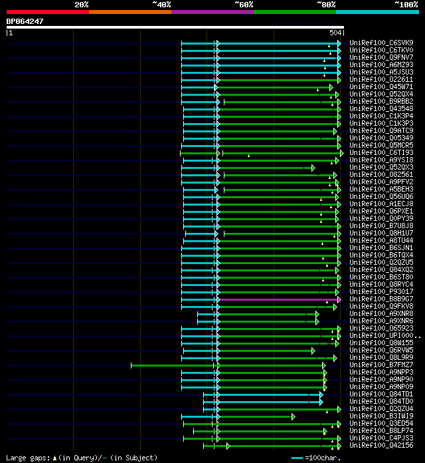
Task: Select the UniRef100_Q8H1U7 label
Action: click(381, 233)
